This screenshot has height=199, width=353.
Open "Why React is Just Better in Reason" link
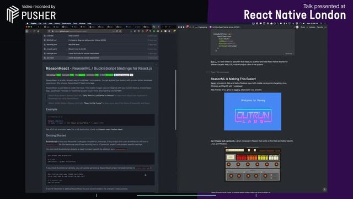click(x=98, y=96)
